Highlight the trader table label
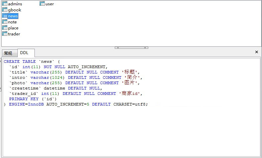262x158 pixels. 14,34
